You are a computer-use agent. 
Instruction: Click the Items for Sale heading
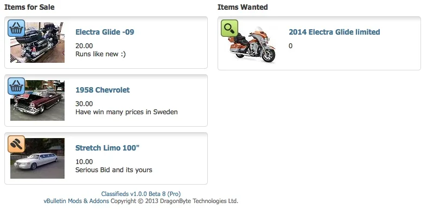29,7
